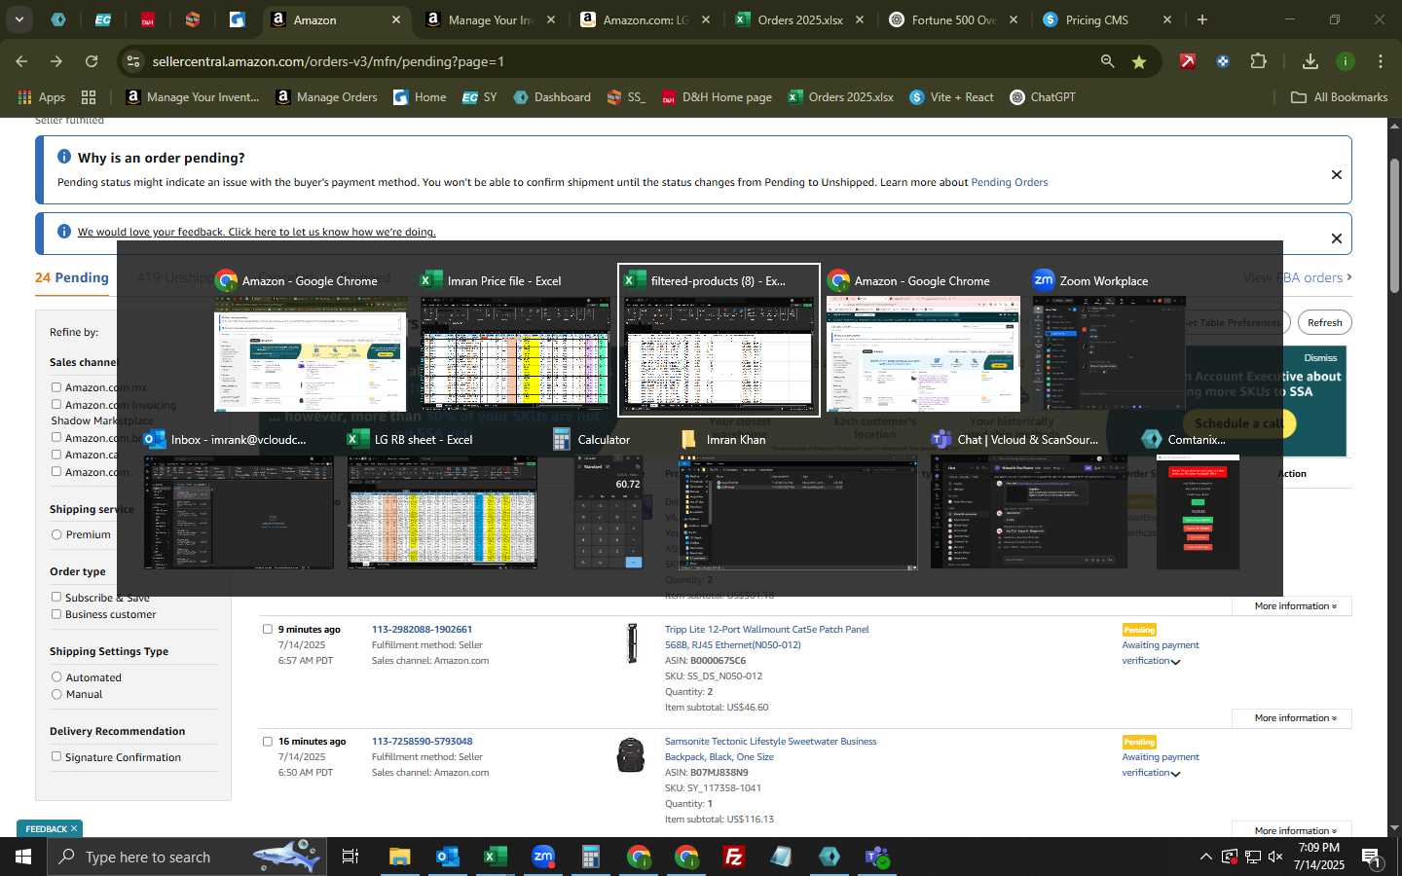Open the notification center icon
Screen dimensions: 1402x876
(x=1371, y=857)
